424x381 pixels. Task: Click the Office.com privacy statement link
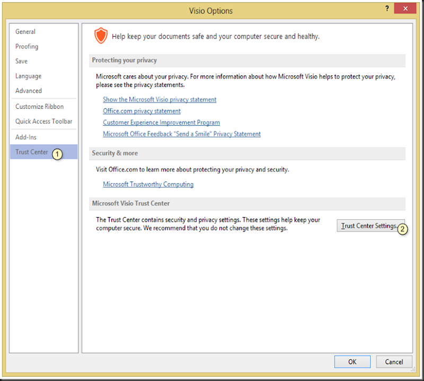point(142,111)
